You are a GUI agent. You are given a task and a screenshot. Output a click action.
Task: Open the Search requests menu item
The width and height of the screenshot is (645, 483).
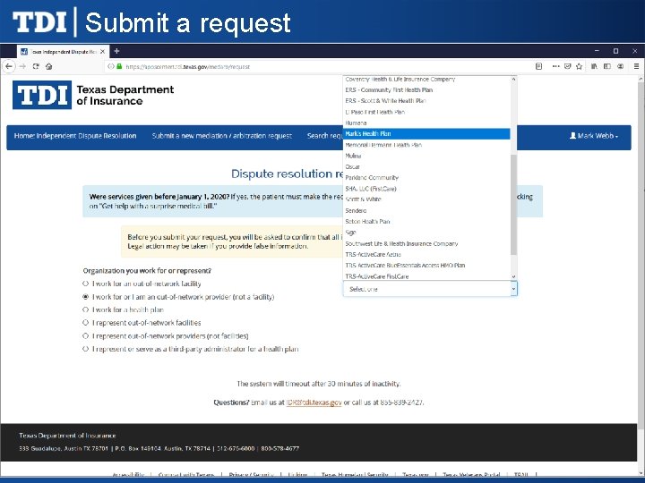pos(325,136)
